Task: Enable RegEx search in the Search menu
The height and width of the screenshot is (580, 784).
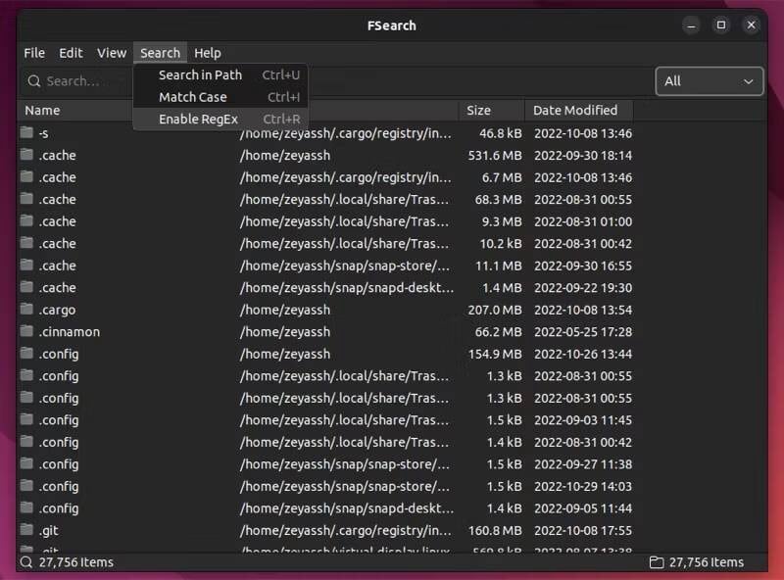Action: pos(198,119)
